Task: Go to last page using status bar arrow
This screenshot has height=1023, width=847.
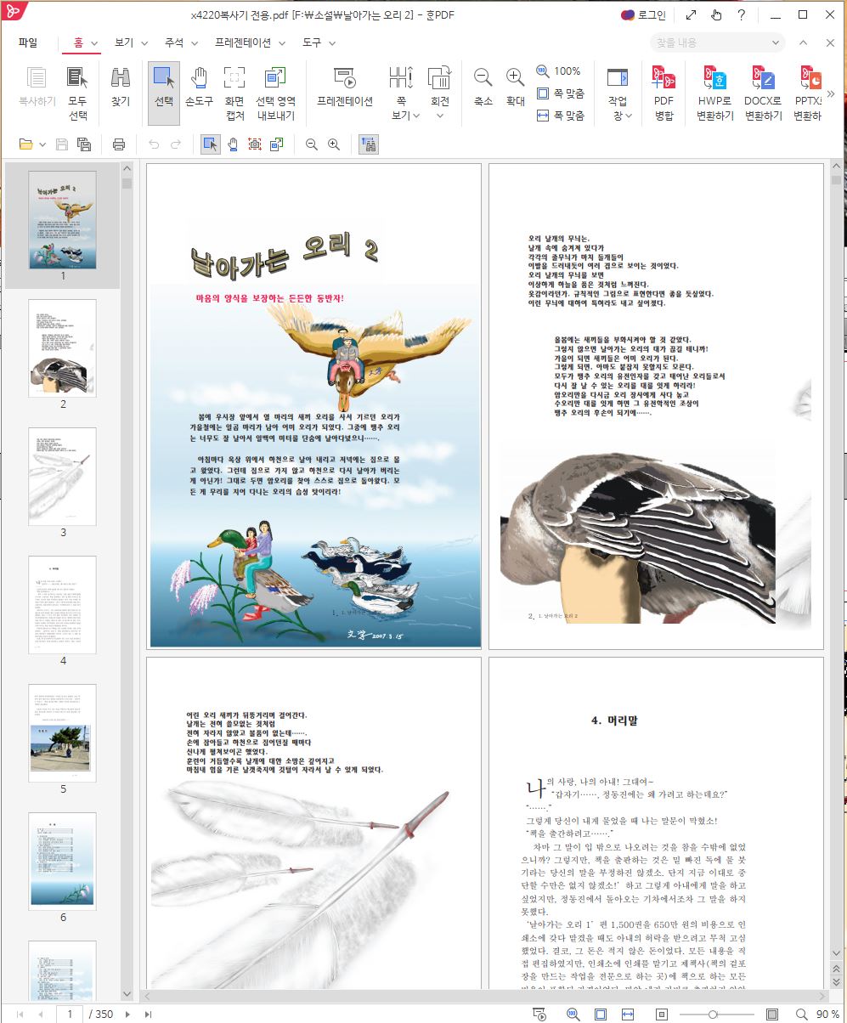Action: 148,1014
